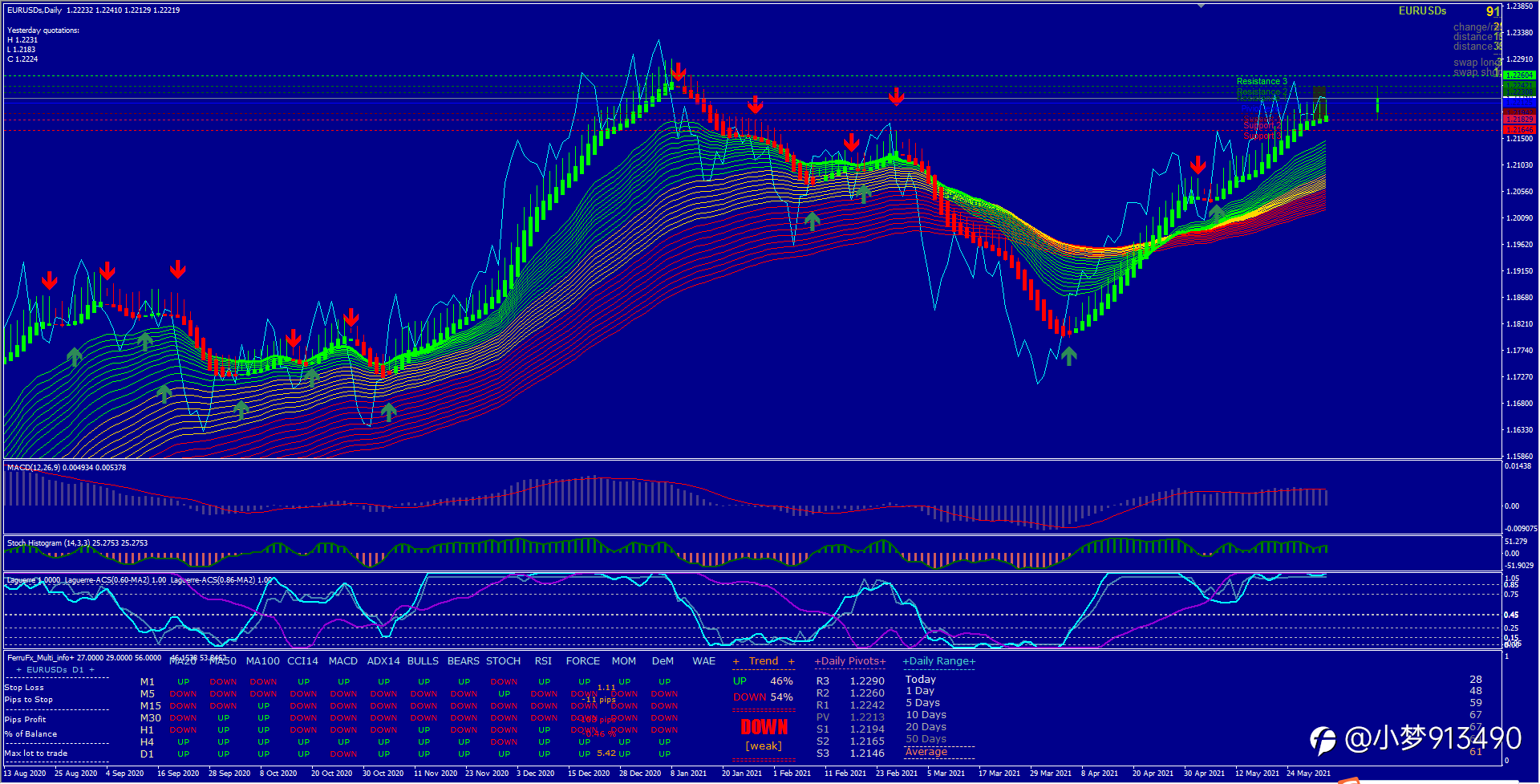Click the FORCE column header
The width and height of the screenshot is (1540, 784).
(583, 661)
